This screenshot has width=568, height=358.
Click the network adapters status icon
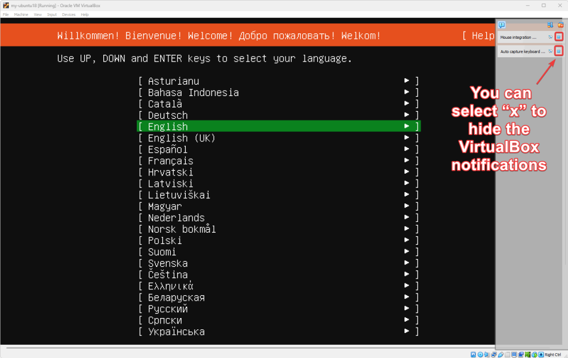point(494,354)
